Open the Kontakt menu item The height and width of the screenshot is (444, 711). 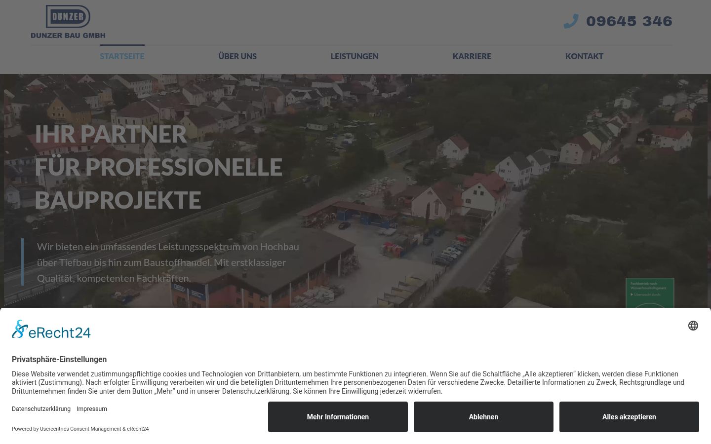point(584,56)
